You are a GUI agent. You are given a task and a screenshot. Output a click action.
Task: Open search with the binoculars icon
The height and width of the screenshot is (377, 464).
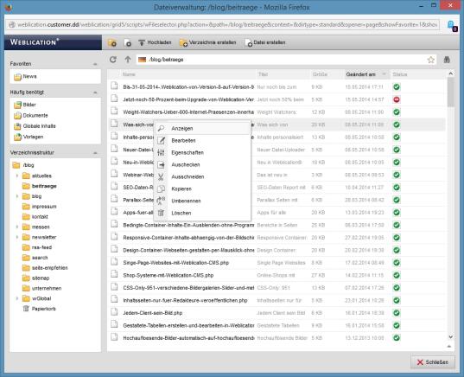coord(447,60)
